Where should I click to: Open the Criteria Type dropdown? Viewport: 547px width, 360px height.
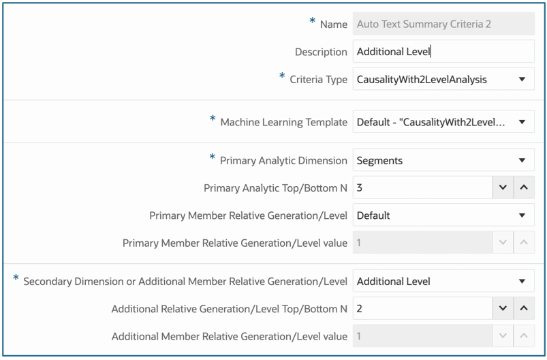443,79
